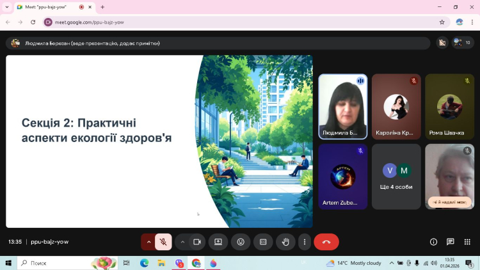Viewport: 480px width, 270px height.
Task: Open the meeting details info icon
Action: (433, 242)
